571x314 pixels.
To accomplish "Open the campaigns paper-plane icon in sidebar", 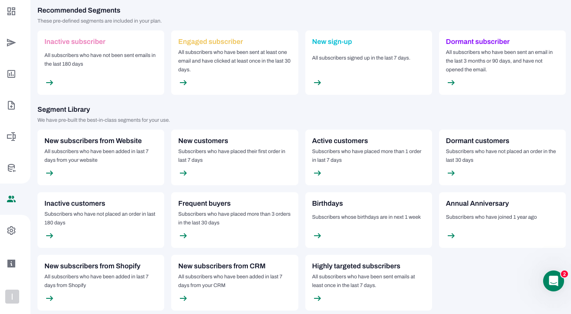I will [x=11, y=43].
